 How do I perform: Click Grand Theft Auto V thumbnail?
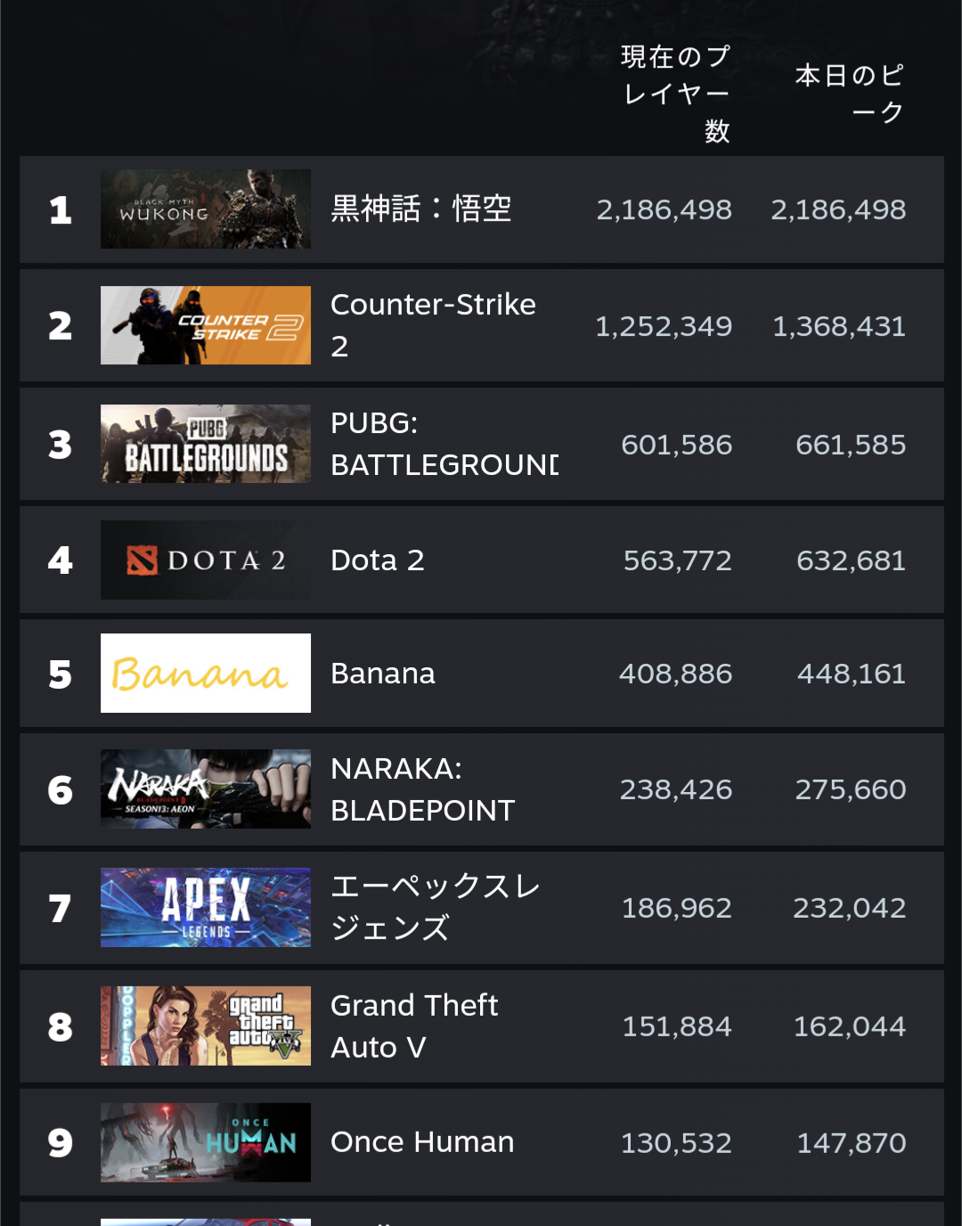[206, 1026]
